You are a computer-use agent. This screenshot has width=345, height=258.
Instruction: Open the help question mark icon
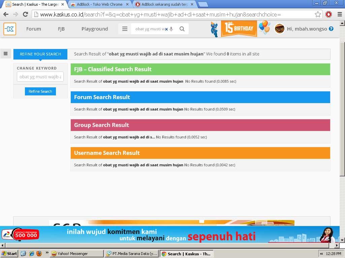[x=331, y=29]
